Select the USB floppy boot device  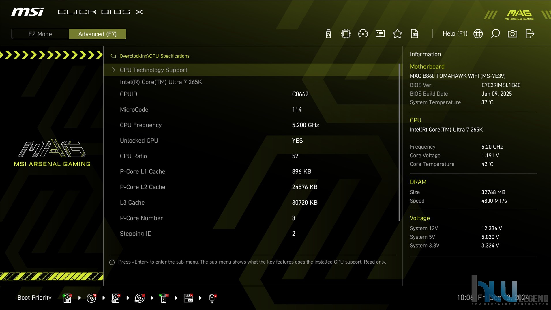coord(188,298)
